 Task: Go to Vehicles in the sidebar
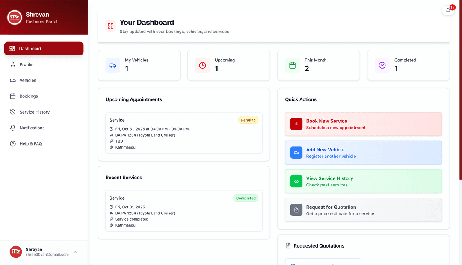click(27, 80)
